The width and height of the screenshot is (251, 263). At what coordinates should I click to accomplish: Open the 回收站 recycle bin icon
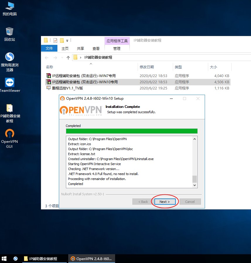pos(10,34)
